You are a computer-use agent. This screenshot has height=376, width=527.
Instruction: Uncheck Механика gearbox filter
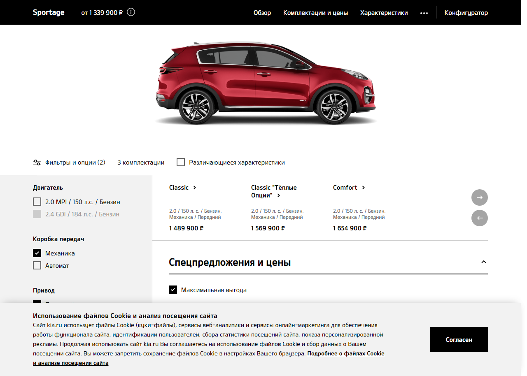pyautogui.click(x=37, y=253)
